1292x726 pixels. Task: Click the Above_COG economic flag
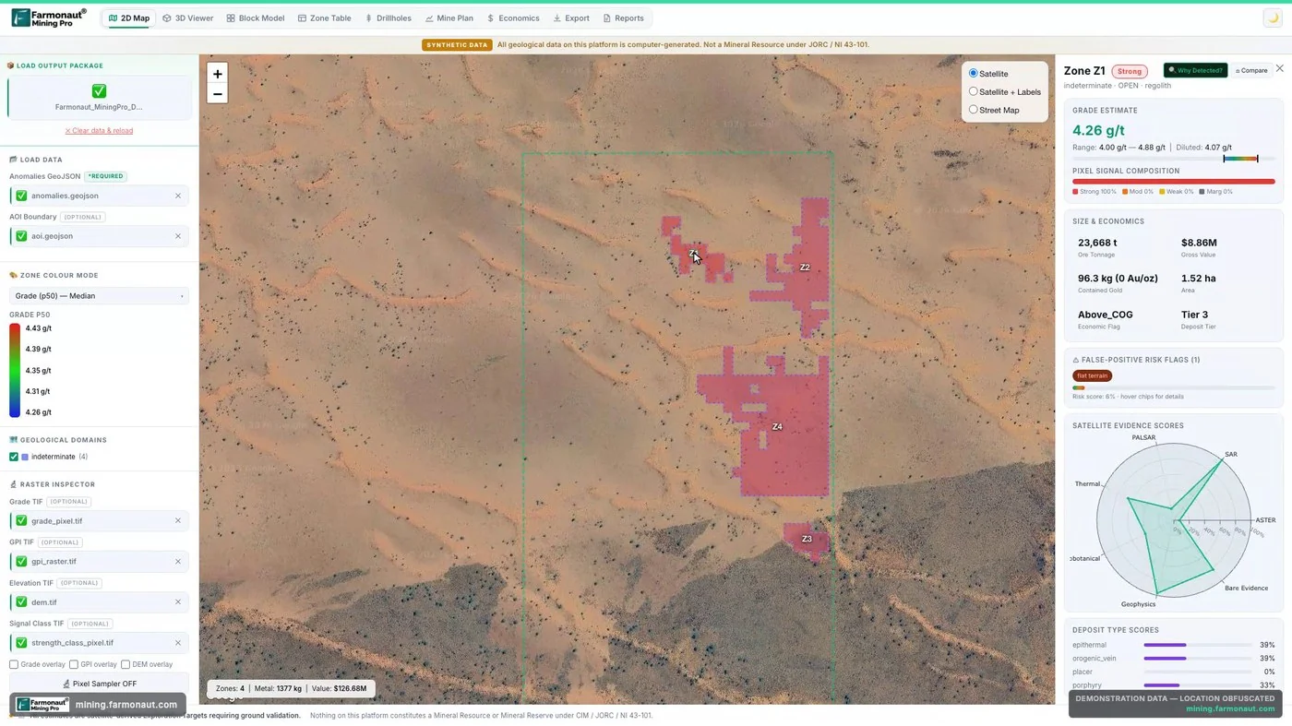click(1106, 315)
